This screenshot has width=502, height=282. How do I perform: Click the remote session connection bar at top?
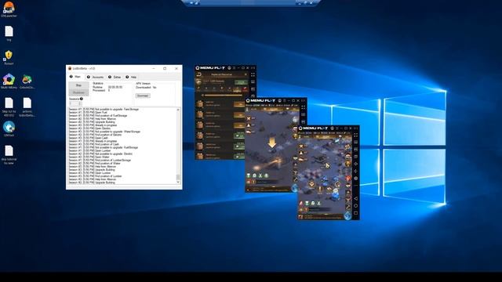point(251,3)
